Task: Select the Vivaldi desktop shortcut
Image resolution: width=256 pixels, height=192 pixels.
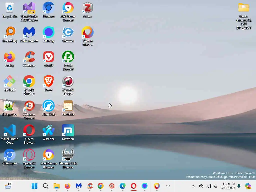Action: click(49, 59)
